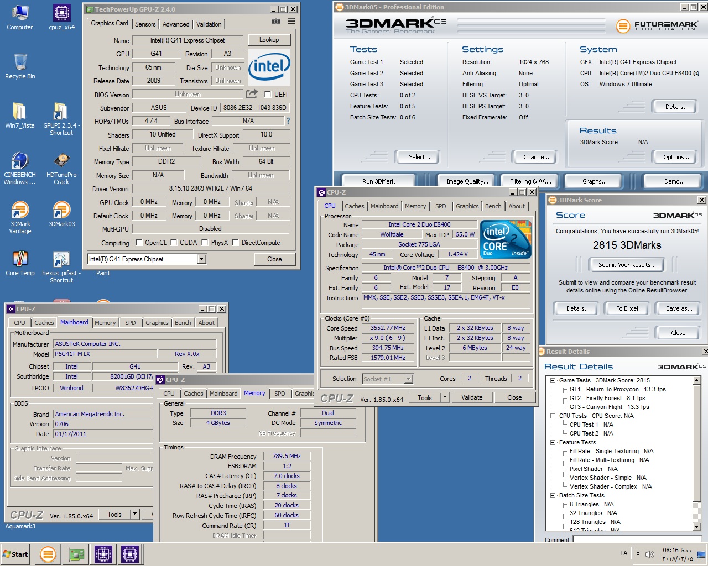The height and width of the screenshot is (566, 708).
Task: Open the Computer desktop icon
Action: 19,17
